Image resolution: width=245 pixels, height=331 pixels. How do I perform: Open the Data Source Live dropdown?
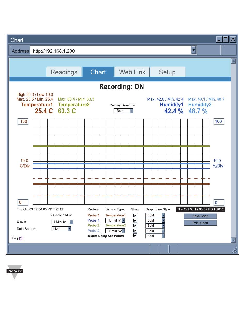61,229
